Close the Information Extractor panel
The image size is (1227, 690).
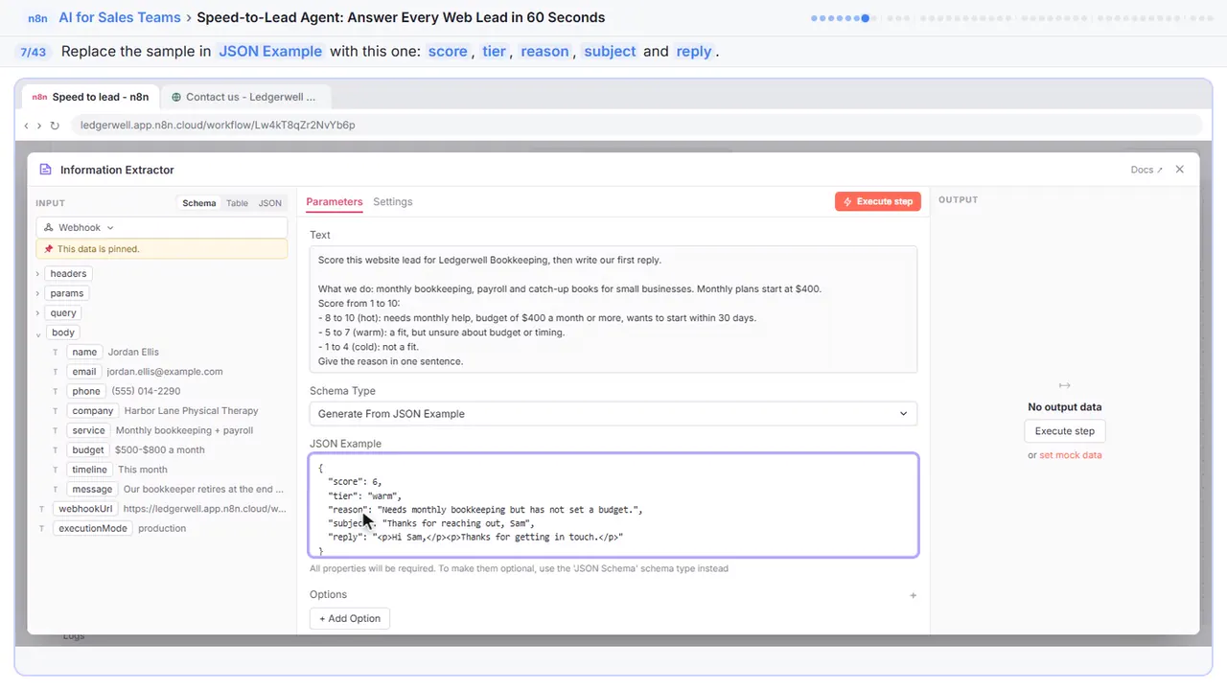pos(1180,170)
